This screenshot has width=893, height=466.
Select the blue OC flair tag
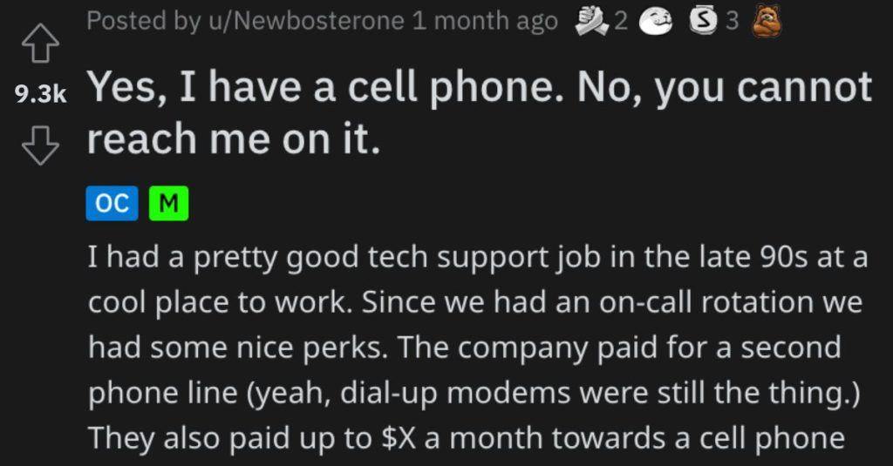[112, 203]
